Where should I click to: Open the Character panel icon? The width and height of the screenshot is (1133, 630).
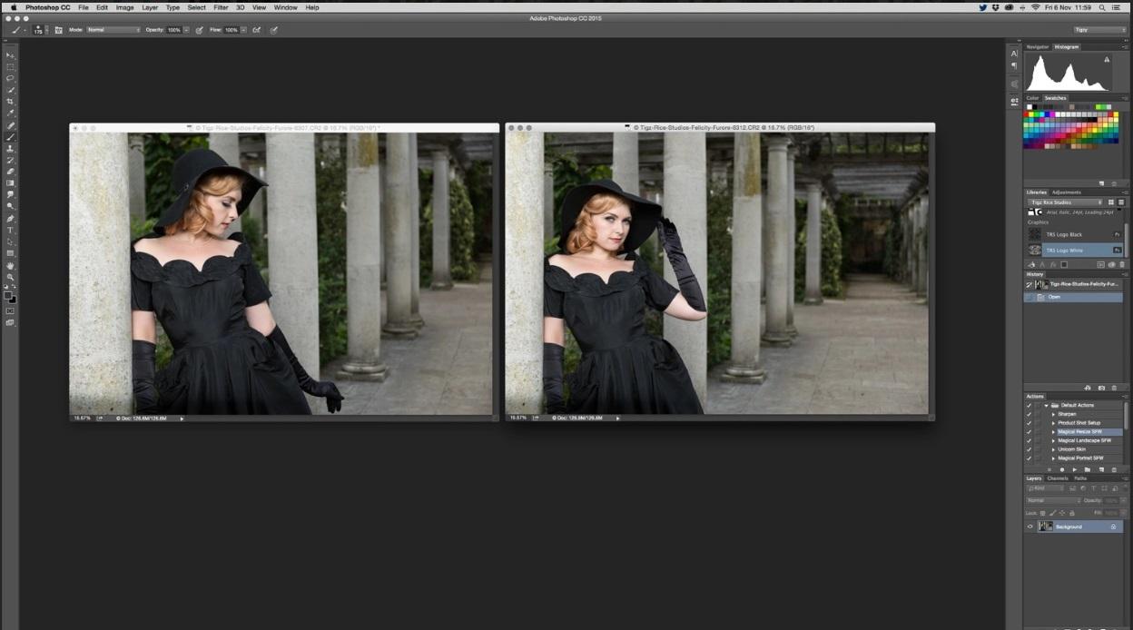tap(1014, 54)
